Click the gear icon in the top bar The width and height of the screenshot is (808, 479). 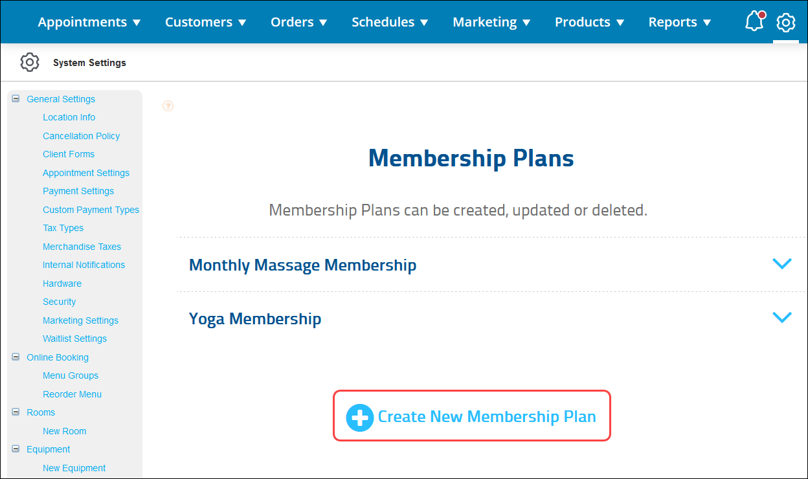coord(785,21)
